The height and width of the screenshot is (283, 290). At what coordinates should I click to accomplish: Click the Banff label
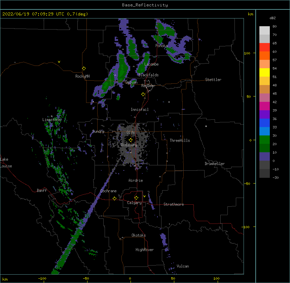pyautogui.click(x=42, y=191)
